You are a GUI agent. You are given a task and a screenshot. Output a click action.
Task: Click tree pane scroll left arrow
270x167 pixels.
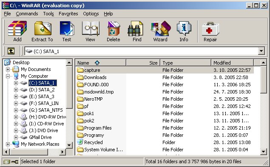6,152
